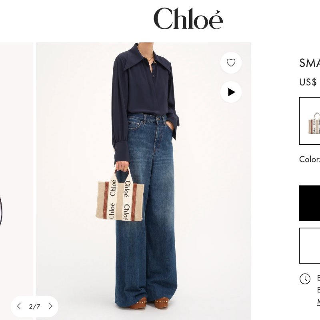Open the main model photo

(144, 181)
